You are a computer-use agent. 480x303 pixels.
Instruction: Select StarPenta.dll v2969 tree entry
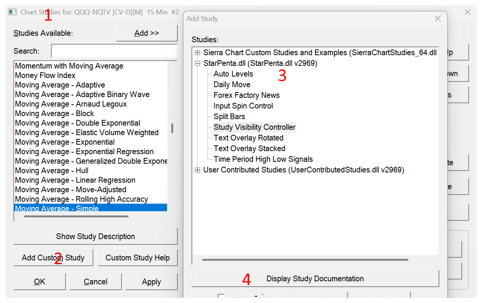260,63
